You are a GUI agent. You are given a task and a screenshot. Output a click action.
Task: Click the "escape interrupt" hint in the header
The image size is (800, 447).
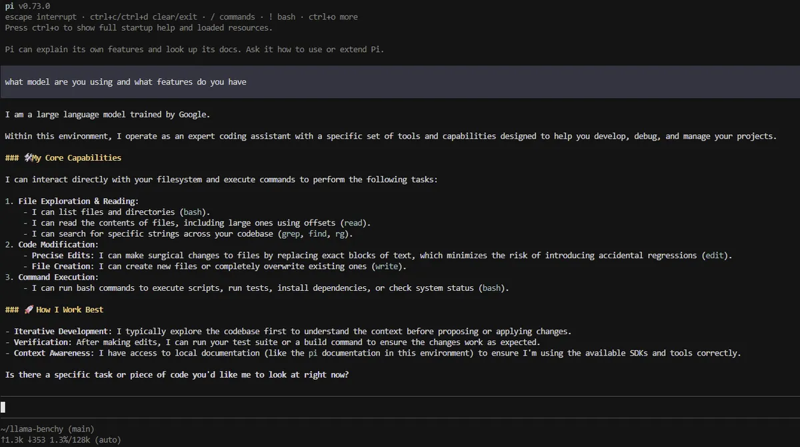[41, 17]
